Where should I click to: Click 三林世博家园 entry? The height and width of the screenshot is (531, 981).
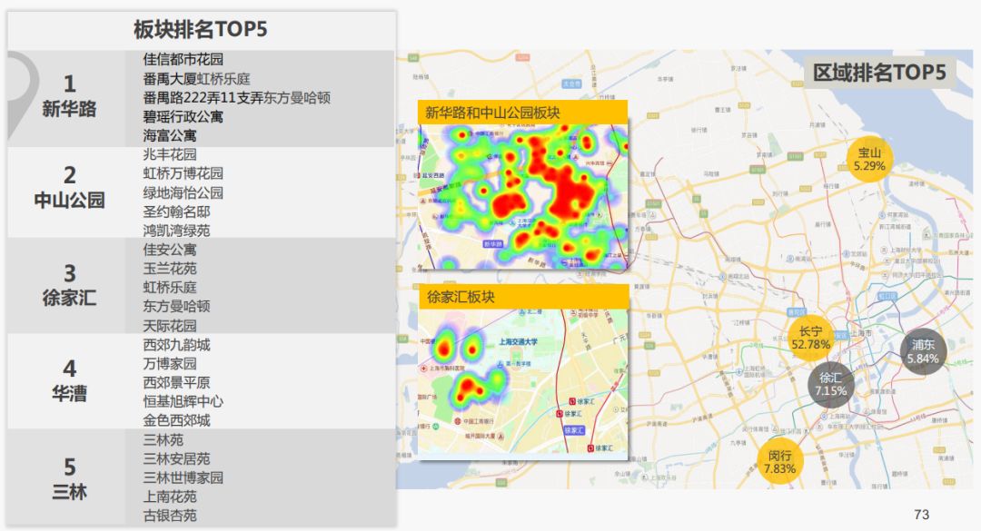[183, 477]
